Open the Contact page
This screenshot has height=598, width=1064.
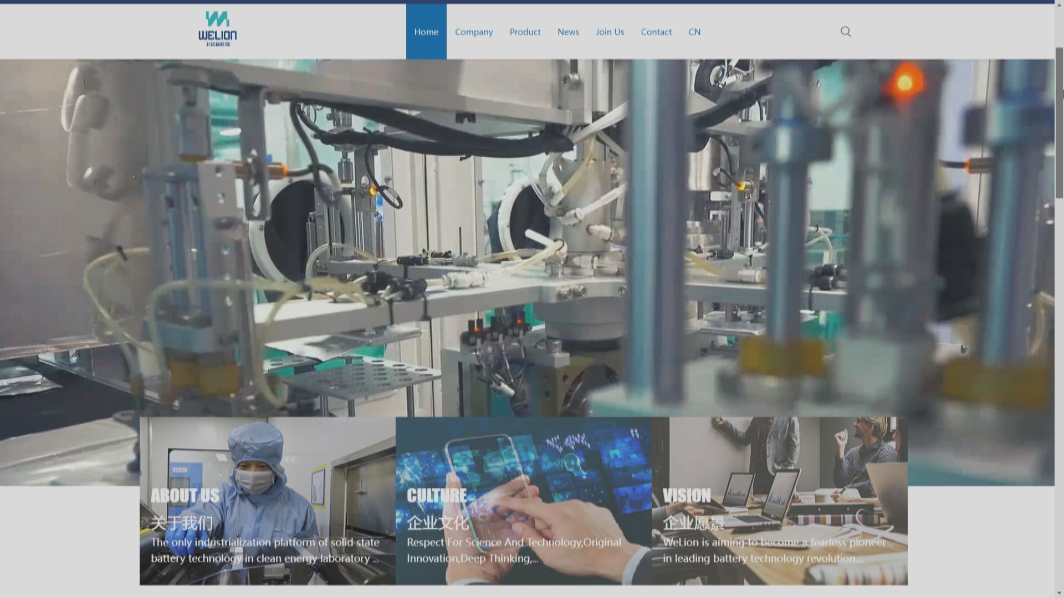(x=656, y=32)
